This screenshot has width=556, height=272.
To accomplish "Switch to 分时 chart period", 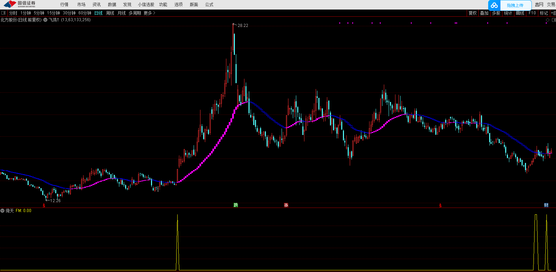I will (13, 13).
